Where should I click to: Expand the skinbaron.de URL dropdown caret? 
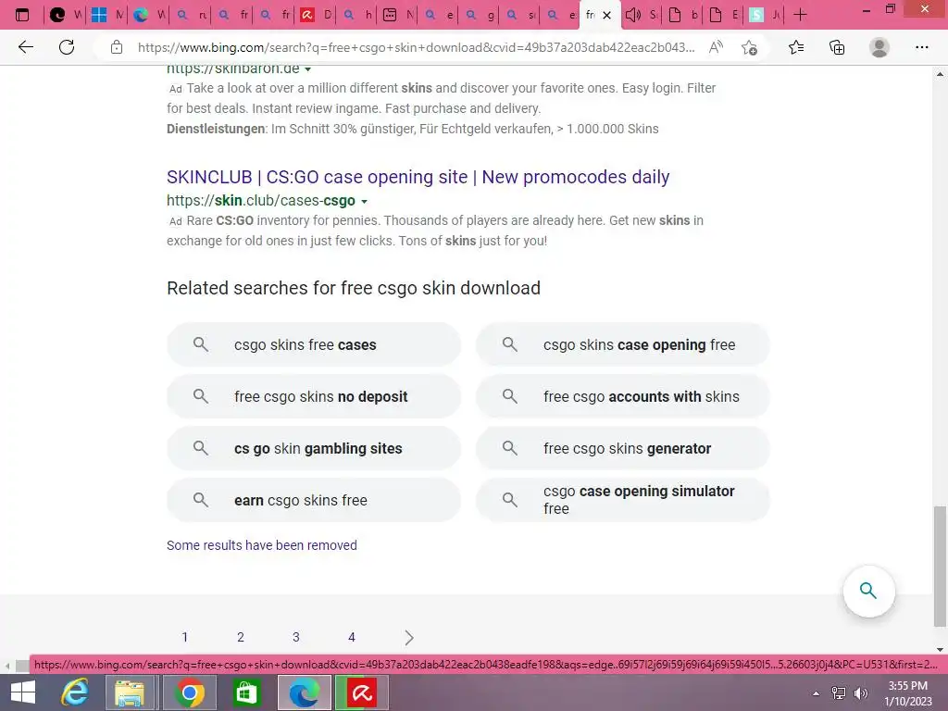pyautogui.click(x=307, y=69)
